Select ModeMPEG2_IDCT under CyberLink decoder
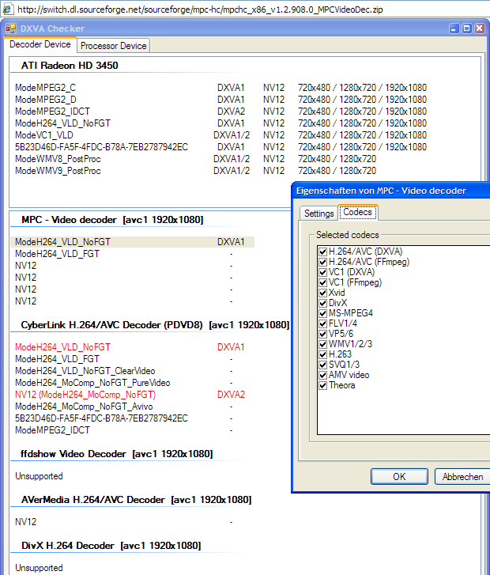Image resolution: width=490 pixels, height=575 pixels. pos(125,430)
